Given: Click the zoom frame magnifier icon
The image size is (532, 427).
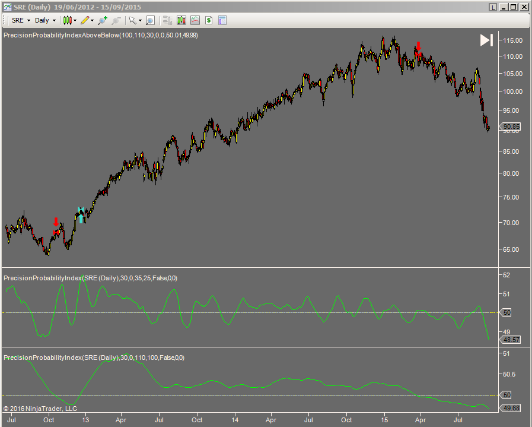Looking at the screenshot, I should coord(150,20).
